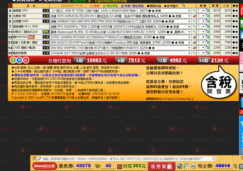Image resolution: width=243 pixels, height=171 pixels.
Task: Click printer icon in bottom bar
Action: (x=193, y=166)
